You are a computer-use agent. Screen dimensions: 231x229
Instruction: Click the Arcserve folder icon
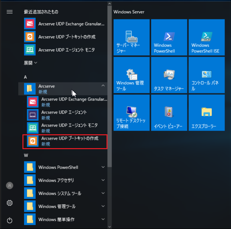click(30, 89)
